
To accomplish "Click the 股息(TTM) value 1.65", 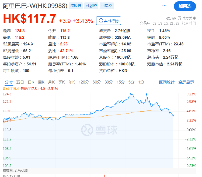I will pos(75,57).
